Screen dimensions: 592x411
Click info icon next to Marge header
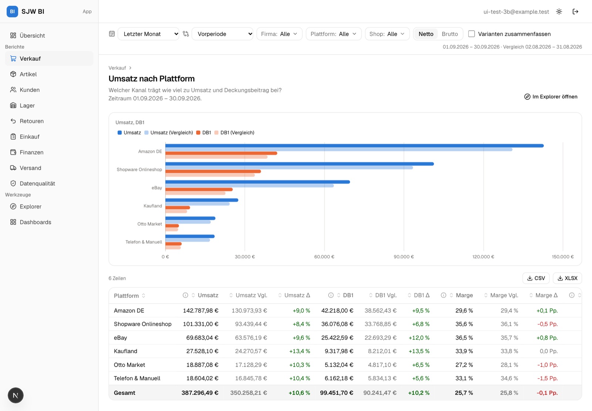tap(443, 295)
